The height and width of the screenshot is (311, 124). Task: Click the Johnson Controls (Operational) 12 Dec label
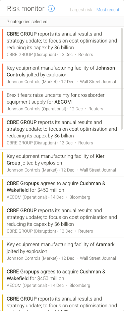coord(45,109)
